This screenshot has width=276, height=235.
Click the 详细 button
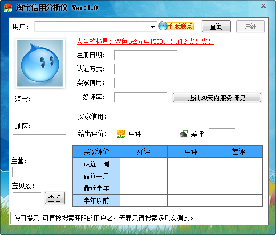point(250,27)
